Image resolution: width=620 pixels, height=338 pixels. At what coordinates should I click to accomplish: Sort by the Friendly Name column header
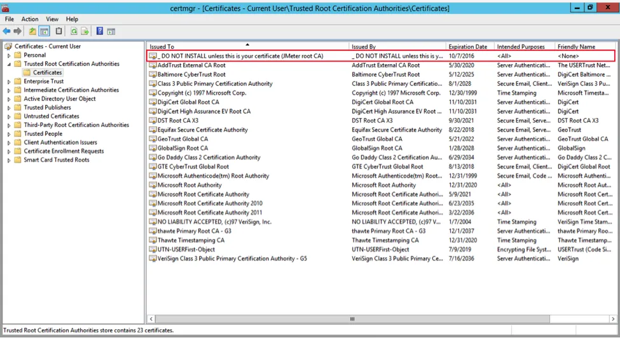(585, 46)
